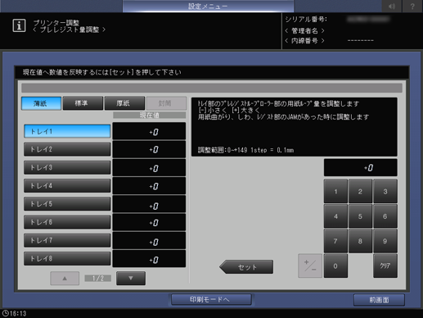Select the 標準 paper type tab
Viewport: 423px width, 318px height.
(x=83, y=103)
